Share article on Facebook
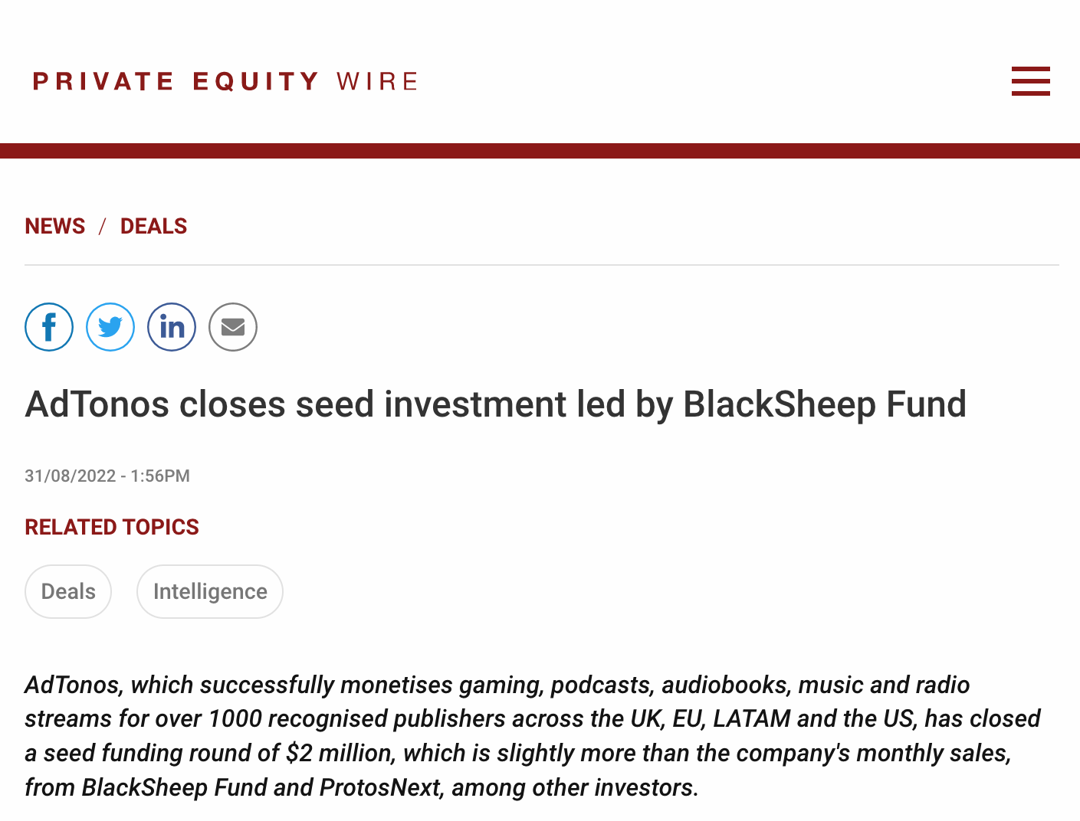The height and width of the screenshot is (821, 1080). point(49,327)
